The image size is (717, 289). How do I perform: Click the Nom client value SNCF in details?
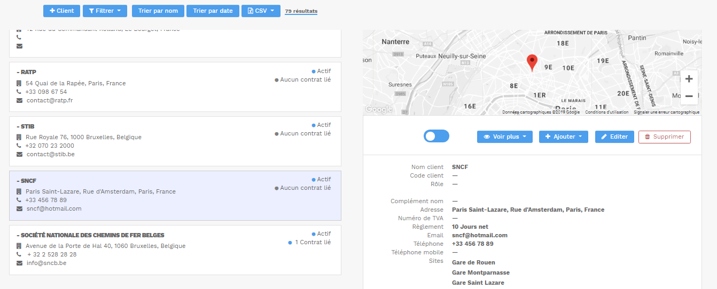[x=460, y=167]
